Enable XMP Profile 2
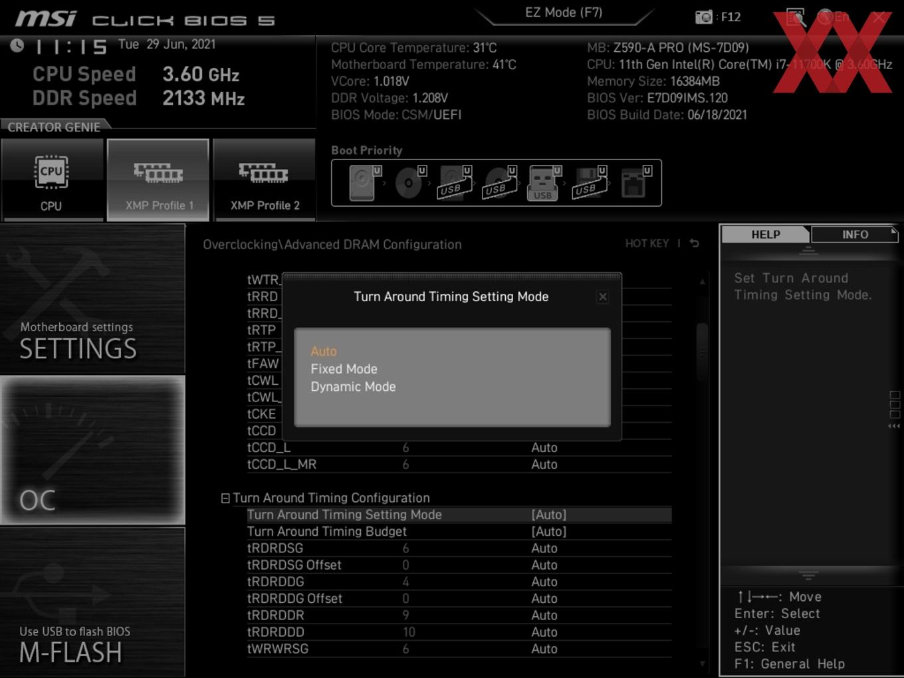Screen dimensions: 904x678 point(265,179)
